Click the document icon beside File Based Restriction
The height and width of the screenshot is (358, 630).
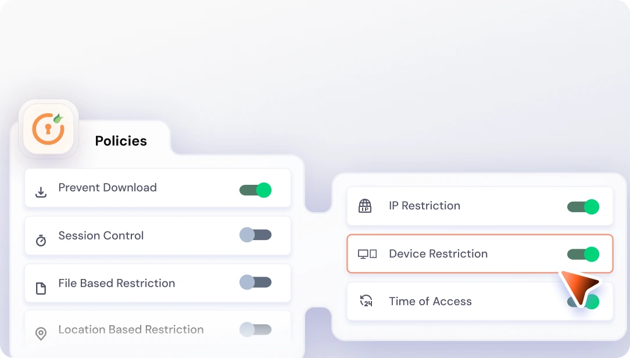point(41,283)
